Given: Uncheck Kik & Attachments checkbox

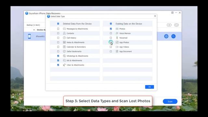Looking at the screenshot, I should [58, 60].
